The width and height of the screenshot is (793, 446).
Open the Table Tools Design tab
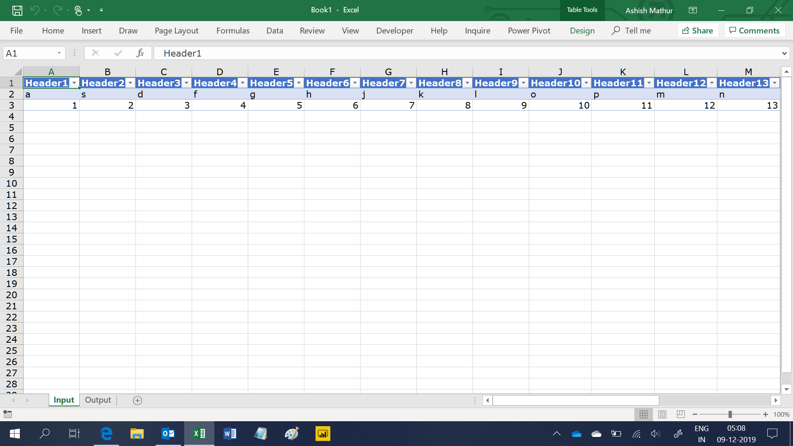click(582, 31)
